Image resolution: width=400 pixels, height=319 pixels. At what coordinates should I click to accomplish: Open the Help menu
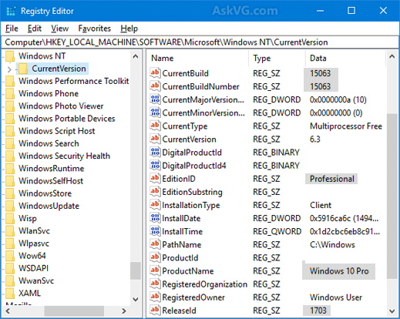click(129, 29)
